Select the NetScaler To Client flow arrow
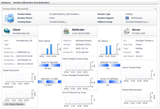This screenshot has height=109, width=160. tap(49, 82)
